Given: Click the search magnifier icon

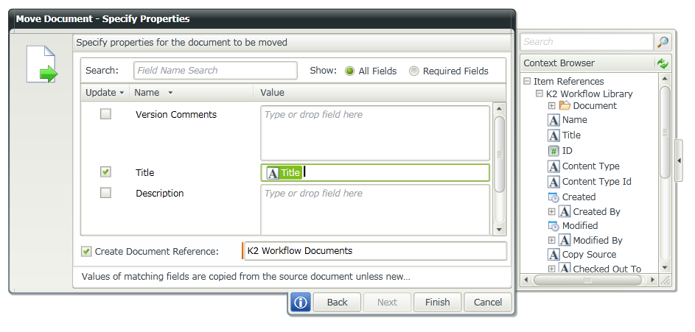Looking at the screenshot, I should click(x=663, y=42).
